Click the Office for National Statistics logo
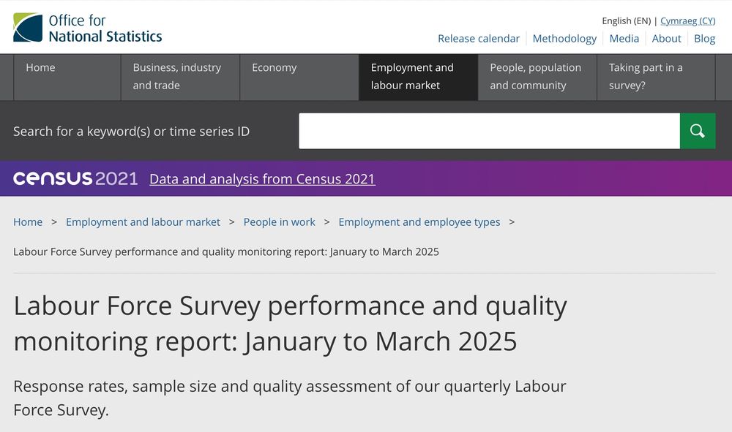Viewport: 732px width, 432px height. click(x=88, y=28)
